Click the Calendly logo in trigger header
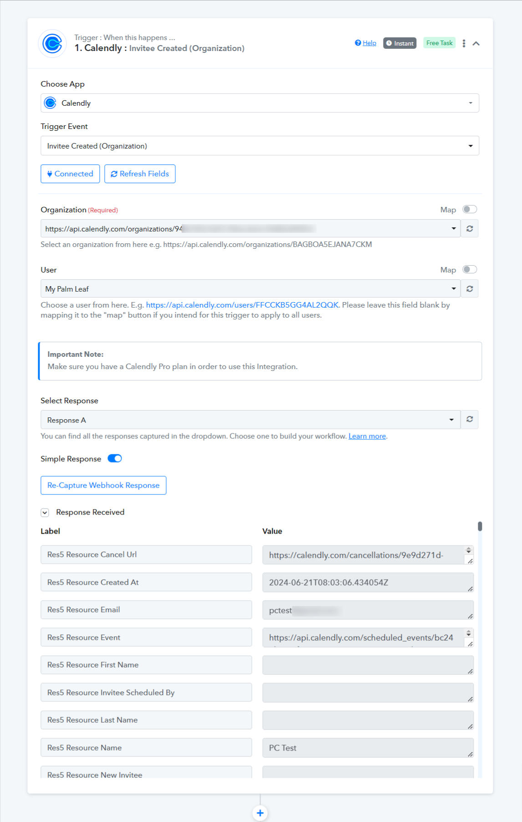Screen dimensions: 522x822 click(x=52, y=44)
